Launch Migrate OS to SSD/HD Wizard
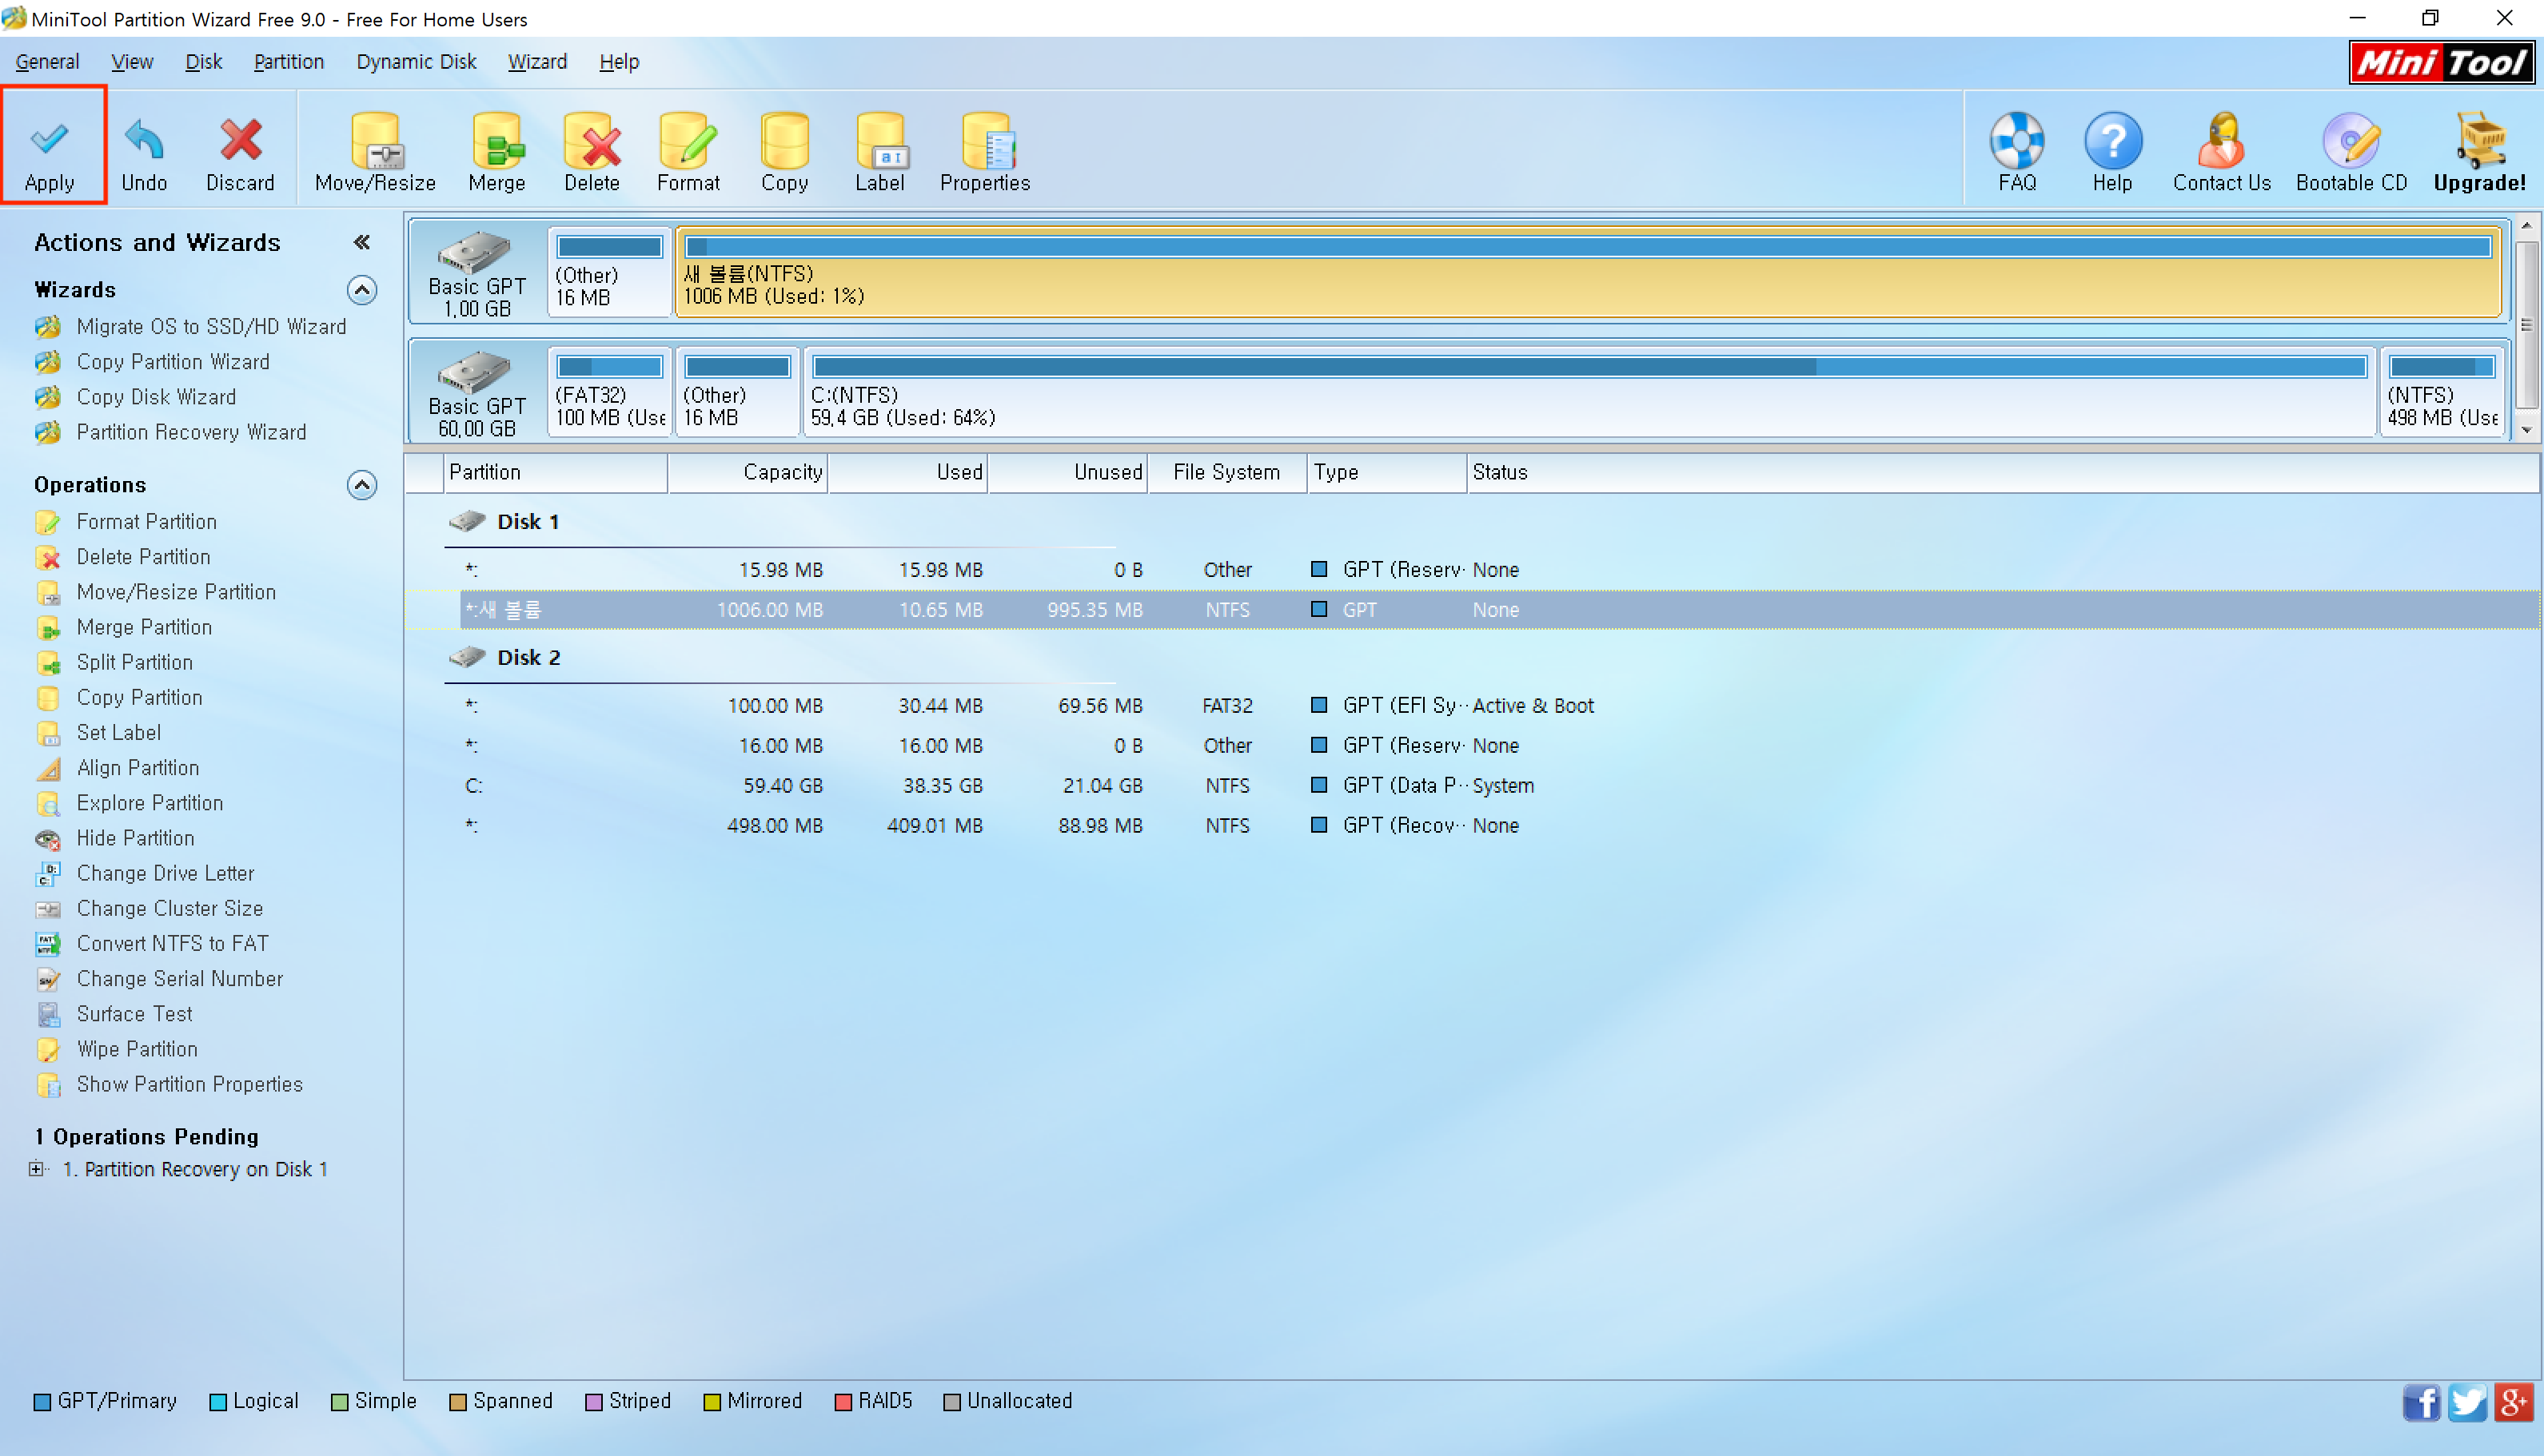 pos(211,327)
